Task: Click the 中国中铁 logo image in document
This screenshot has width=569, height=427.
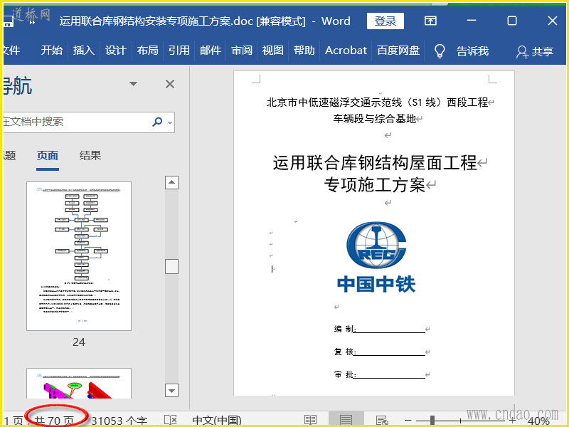Action: 376,258
